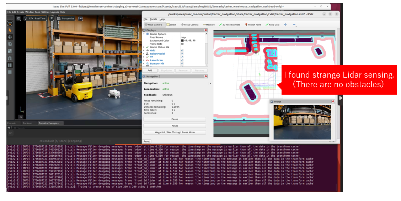Switch to the Content tab
Viewport: 401px width, 201px height.
(27, 123)
